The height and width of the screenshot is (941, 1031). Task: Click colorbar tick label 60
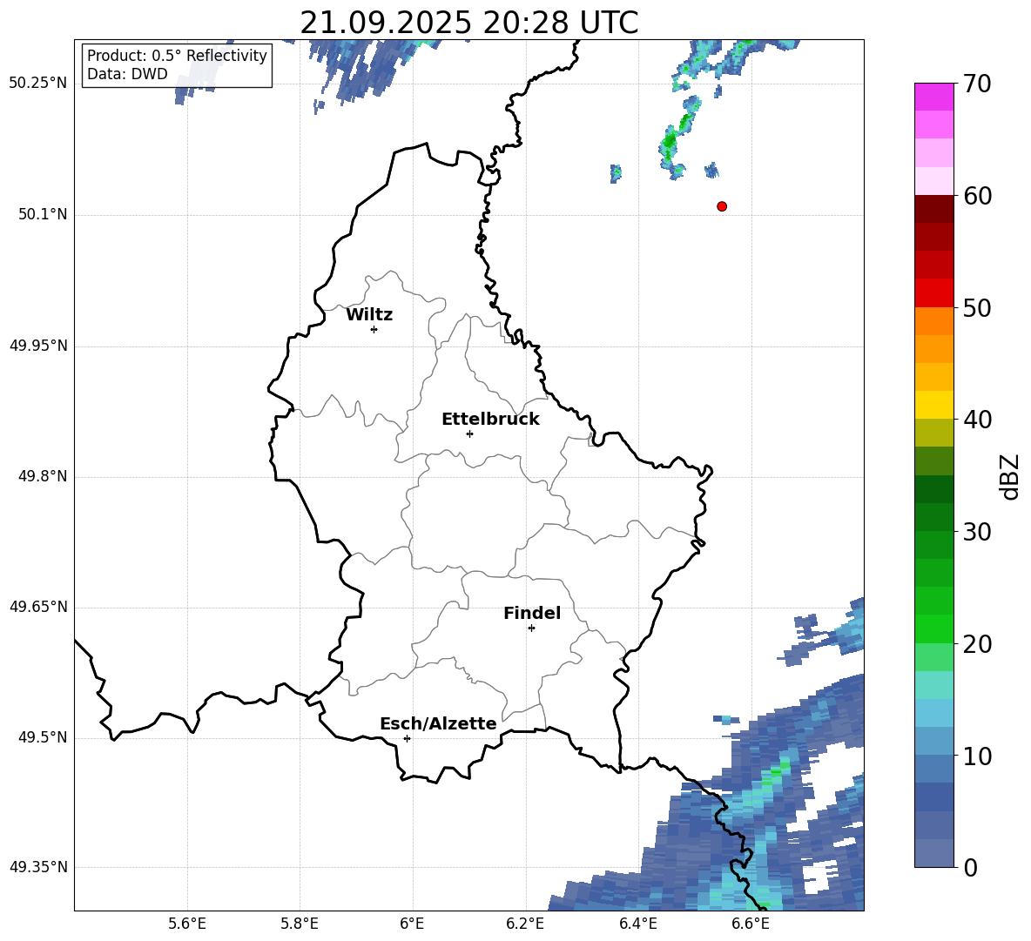pyautogui.click(x=977, y=196)
